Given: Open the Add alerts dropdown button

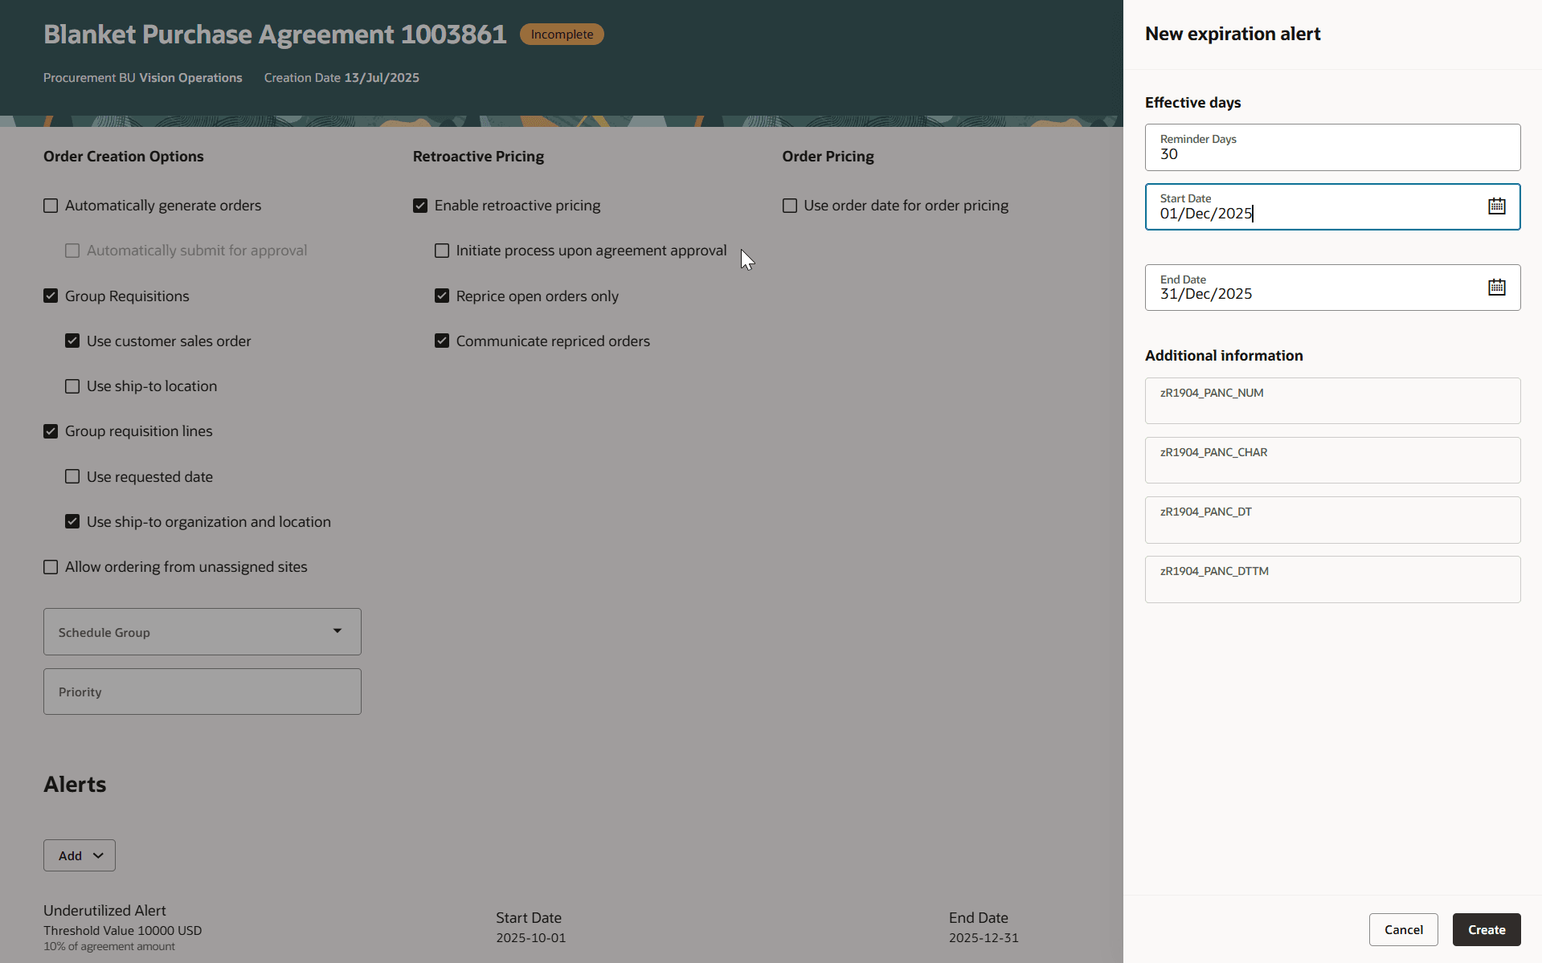Looking at the screenshot, I should 80,855.
